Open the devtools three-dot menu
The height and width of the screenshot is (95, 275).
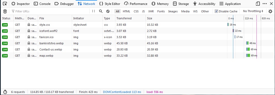[x=265, y=4]
